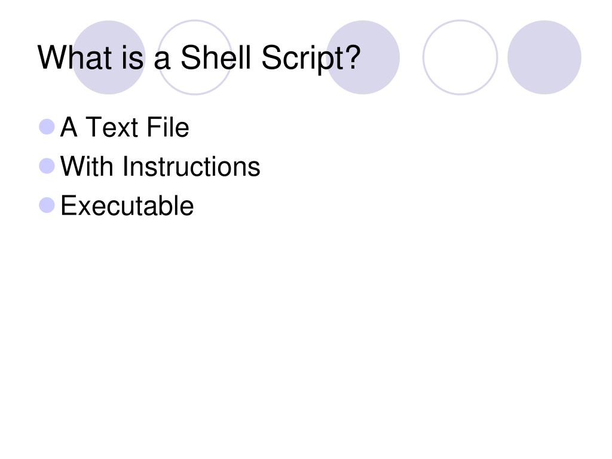Select the bullet dot beside 'With Instructions'
The image size is (612, 459).
(47, 166)
